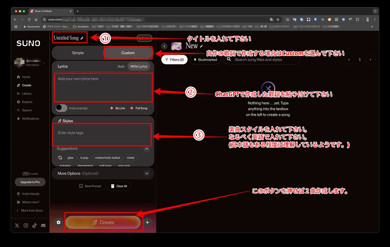Show all hidden bookmarks chevron
390x247 pixels.
[372, 27]
